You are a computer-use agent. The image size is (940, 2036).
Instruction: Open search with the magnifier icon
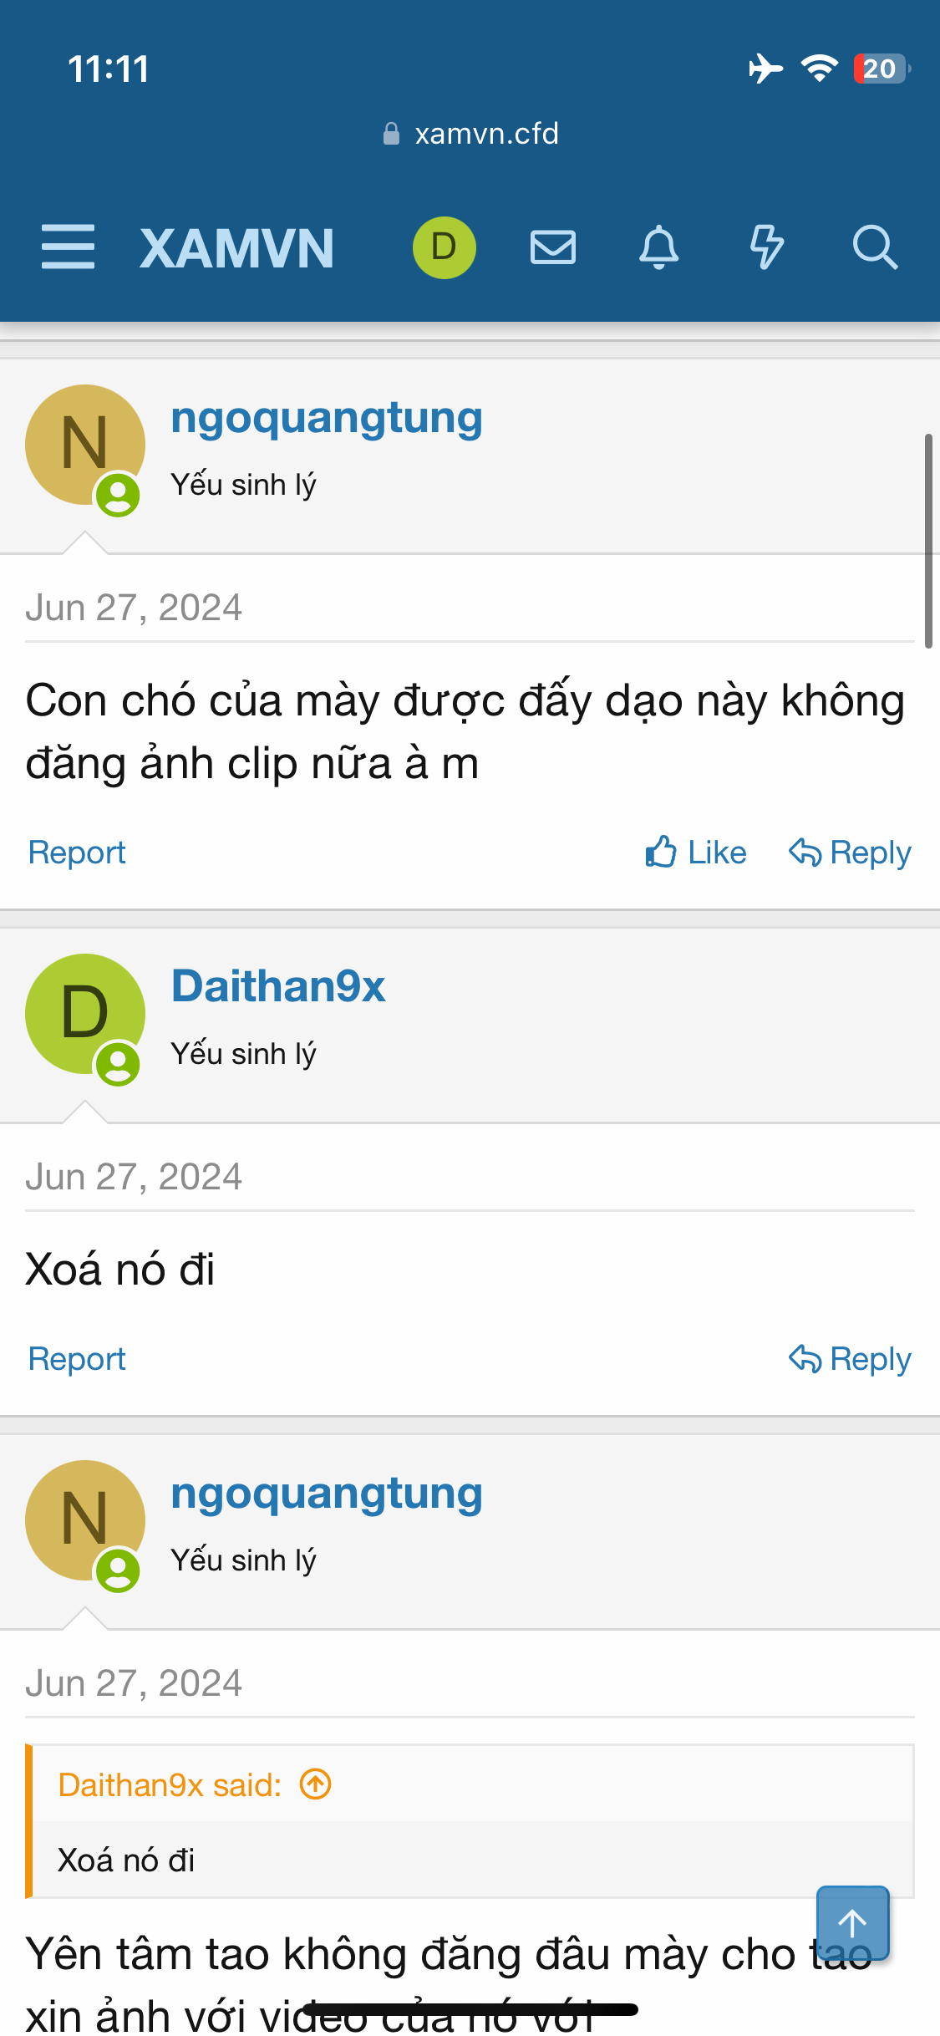(875, 247)
